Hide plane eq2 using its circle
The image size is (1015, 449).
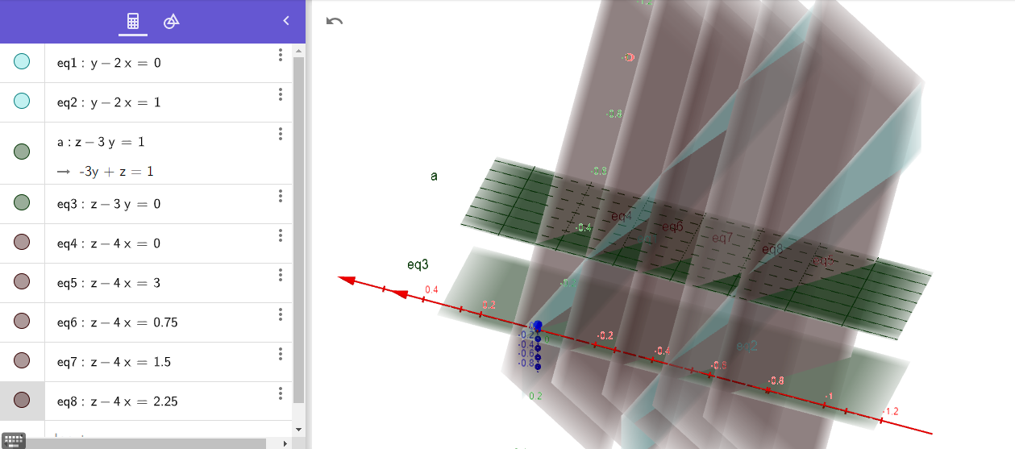pyautogui.click(x=22, y=102)
